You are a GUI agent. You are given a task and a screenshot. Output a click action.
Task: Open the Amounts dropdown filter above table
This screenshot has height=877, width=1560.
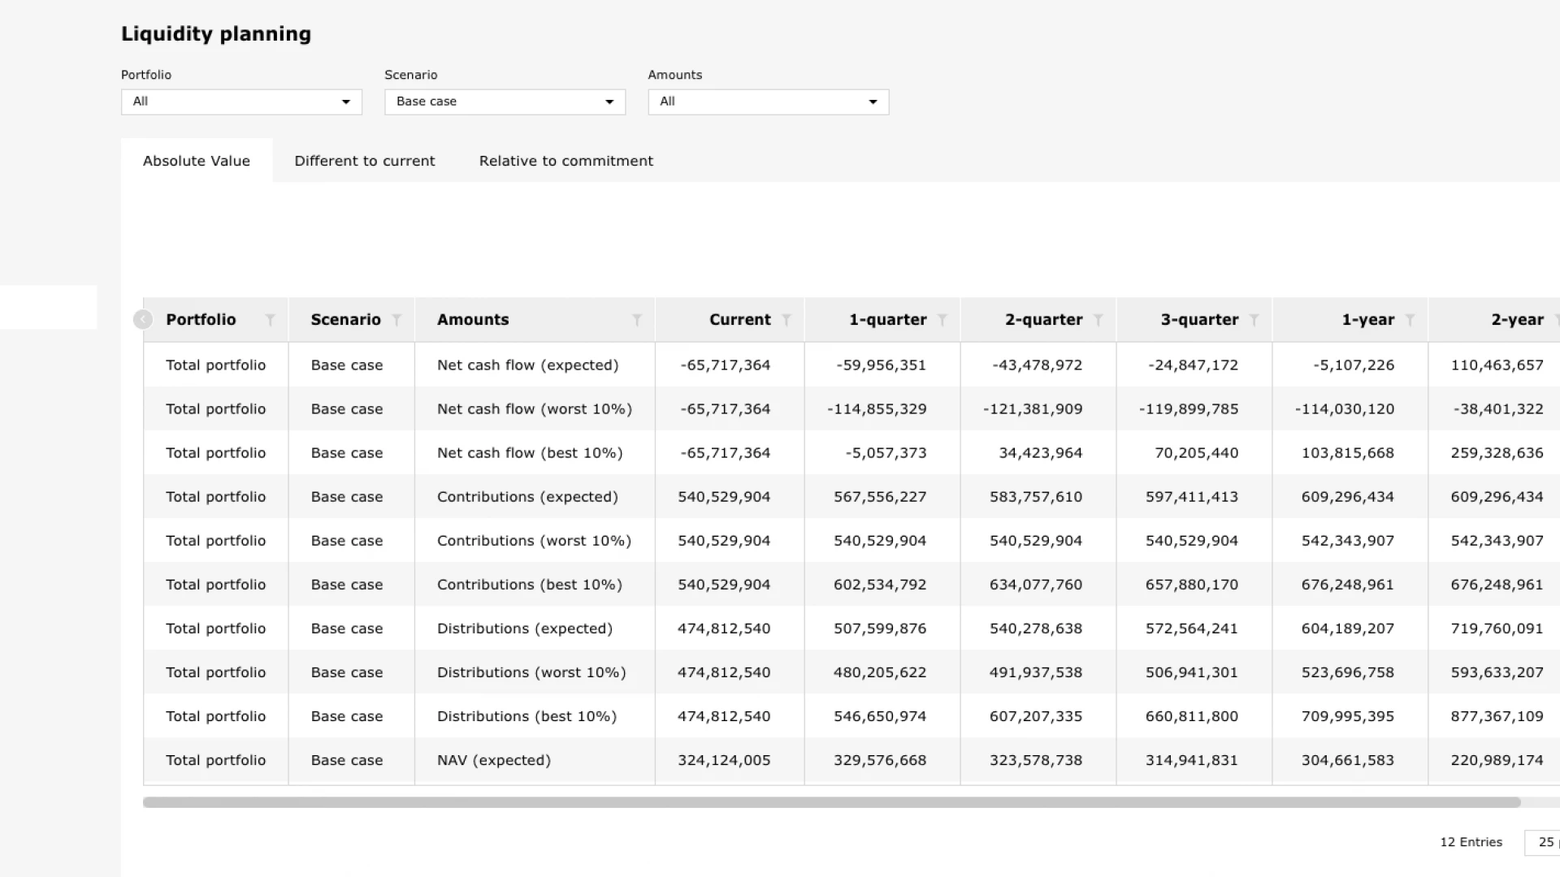click(x=768, y=102)
